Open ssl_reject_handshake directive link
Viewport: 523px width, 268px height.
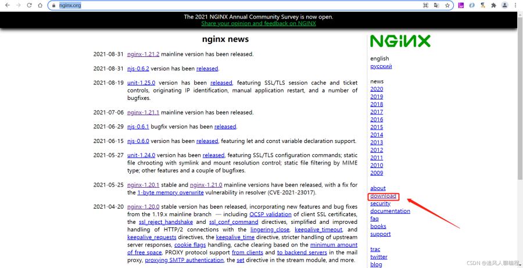pyautogui.click(x=166, y=222)
